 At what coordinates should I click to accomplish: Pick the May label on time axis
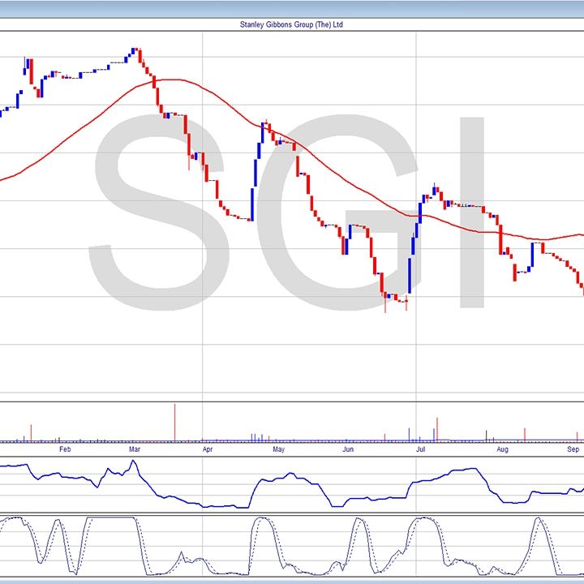(x=278, y=449)
